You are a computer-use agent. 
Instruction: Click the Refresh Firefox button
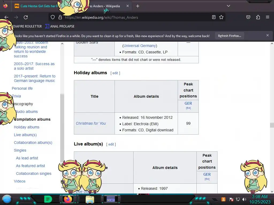click(229, 36)
